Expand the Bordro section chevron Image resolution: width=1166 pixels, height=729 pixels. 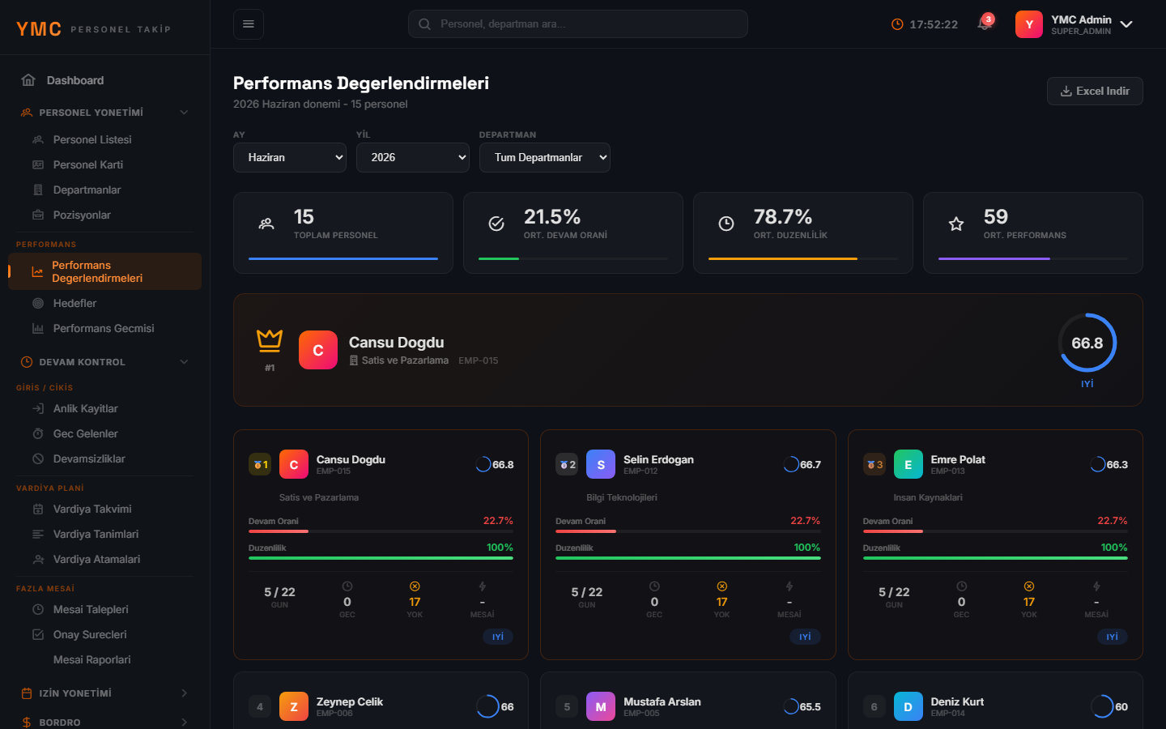click(x=184, y=722)
